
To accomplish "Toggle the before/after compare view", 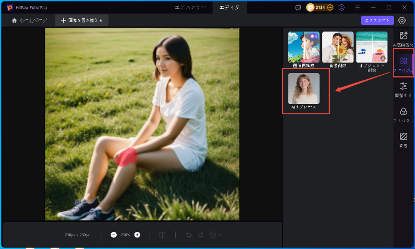I will point(162,235).
